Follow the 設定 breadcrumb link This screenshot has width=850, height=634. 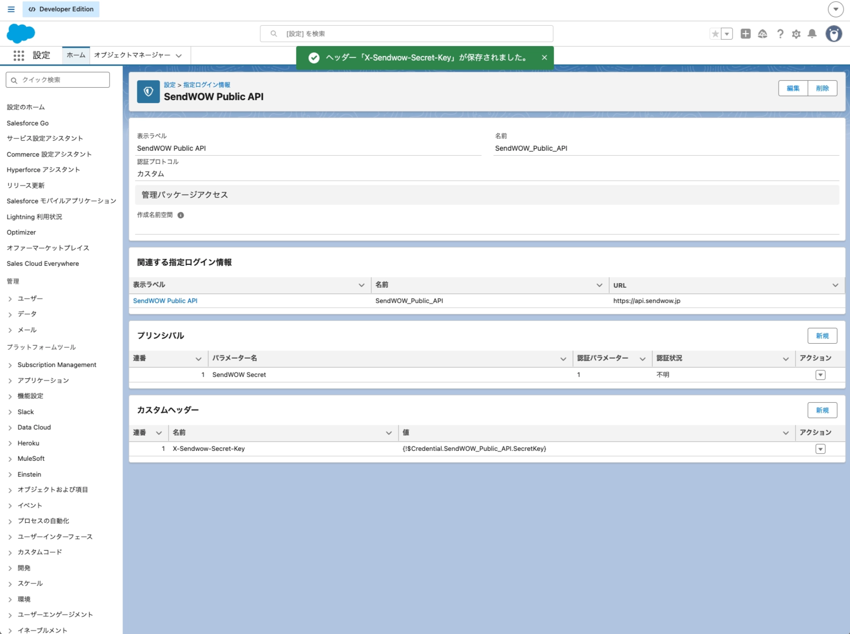tap(170, 85)
